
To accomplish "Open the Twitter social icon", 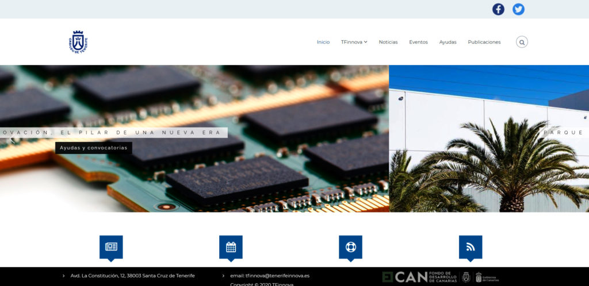I will tap(518, 9).
